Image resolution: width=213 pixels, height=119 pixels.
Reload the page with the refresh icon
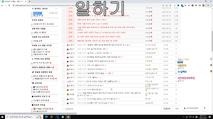9,5
